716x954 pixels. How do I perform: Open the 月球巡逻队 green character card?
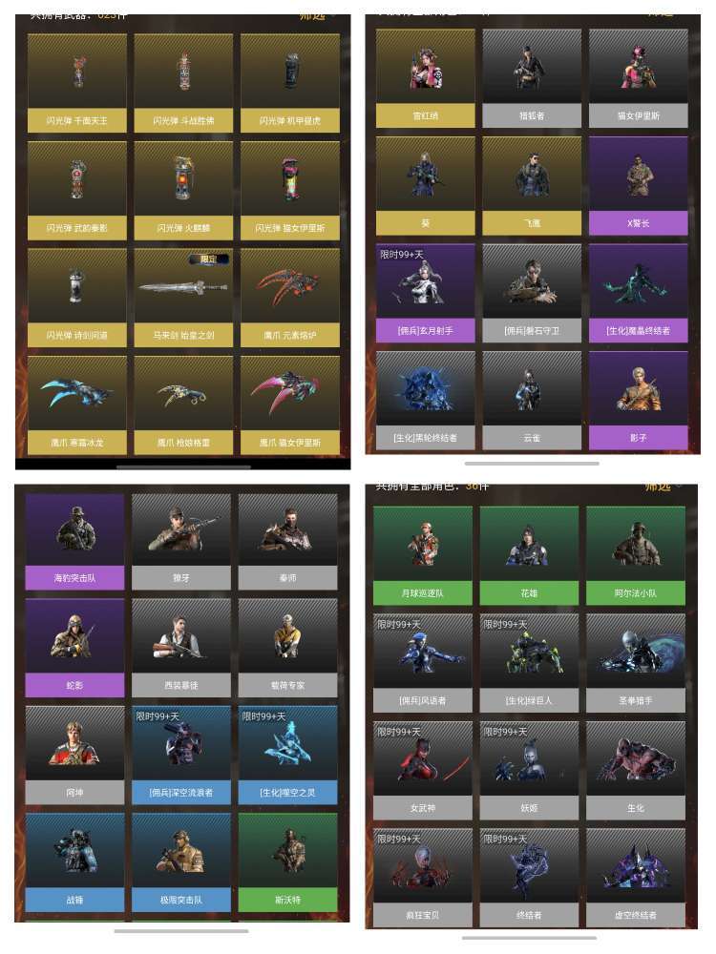[423, 555]
